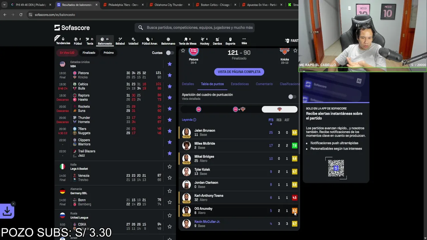Click browser back arrow
This screenshot has width=427, height=240.
tap(5, 15)
